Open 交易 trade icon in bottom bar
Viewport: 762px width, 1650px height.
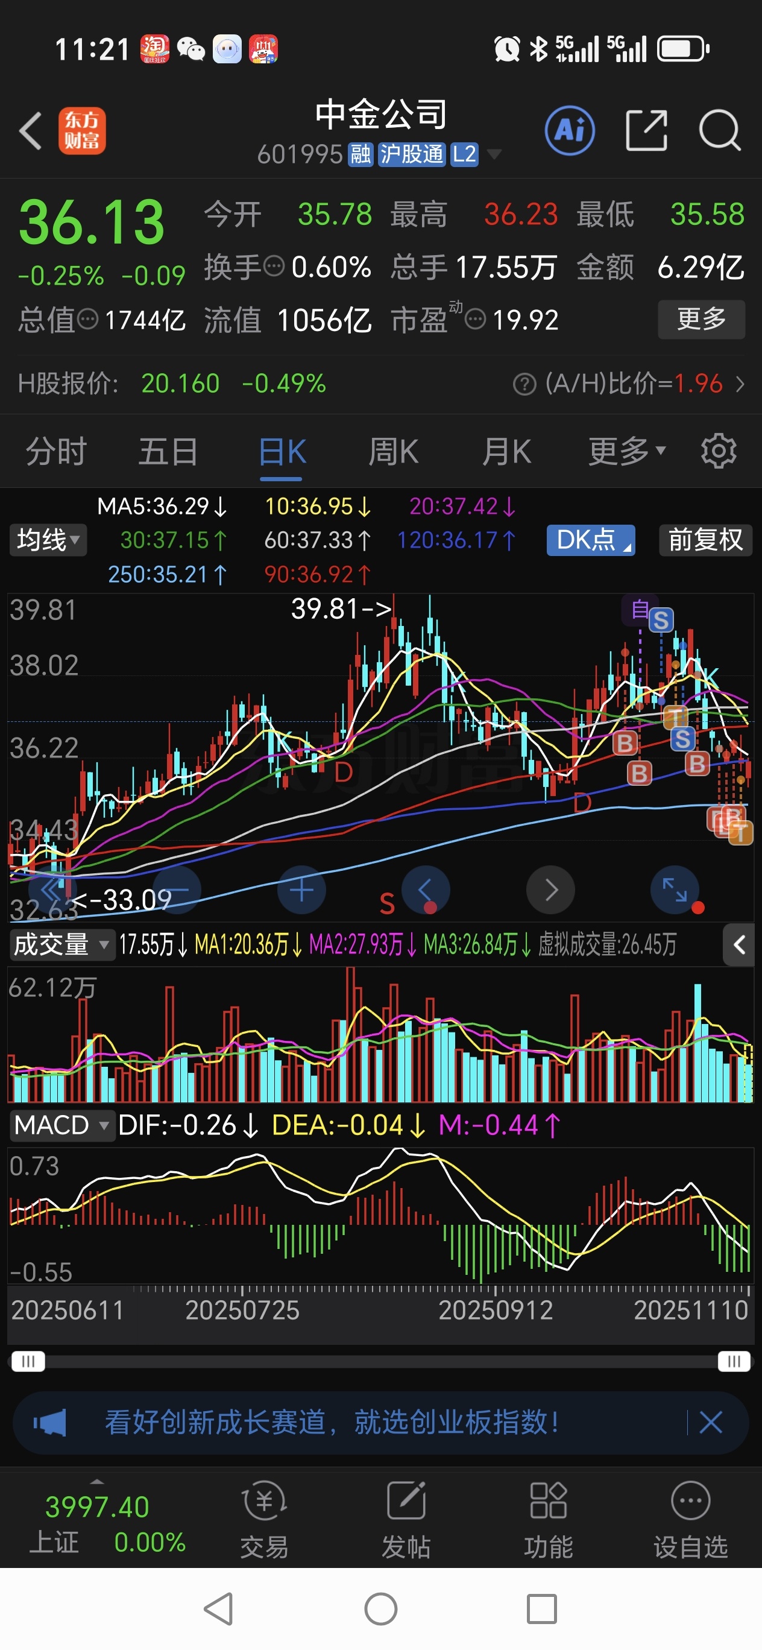(265, 1520)
